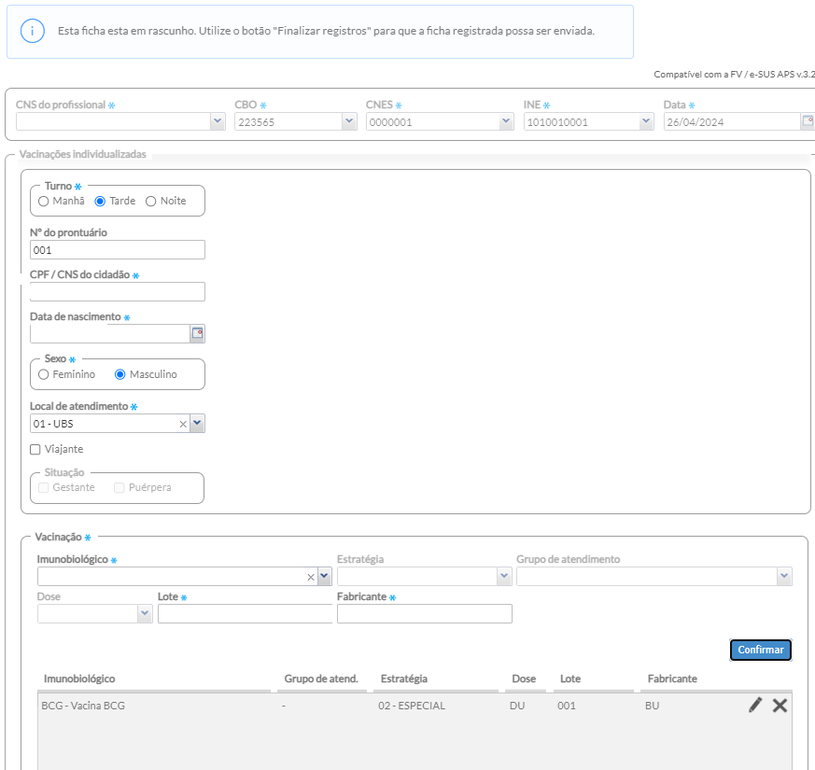Open the INE dropdown
Screen dimensions: 815x770
click(x=646, y=121)
